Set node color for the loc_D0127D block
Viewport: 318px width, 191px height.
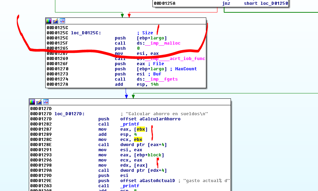32,102
